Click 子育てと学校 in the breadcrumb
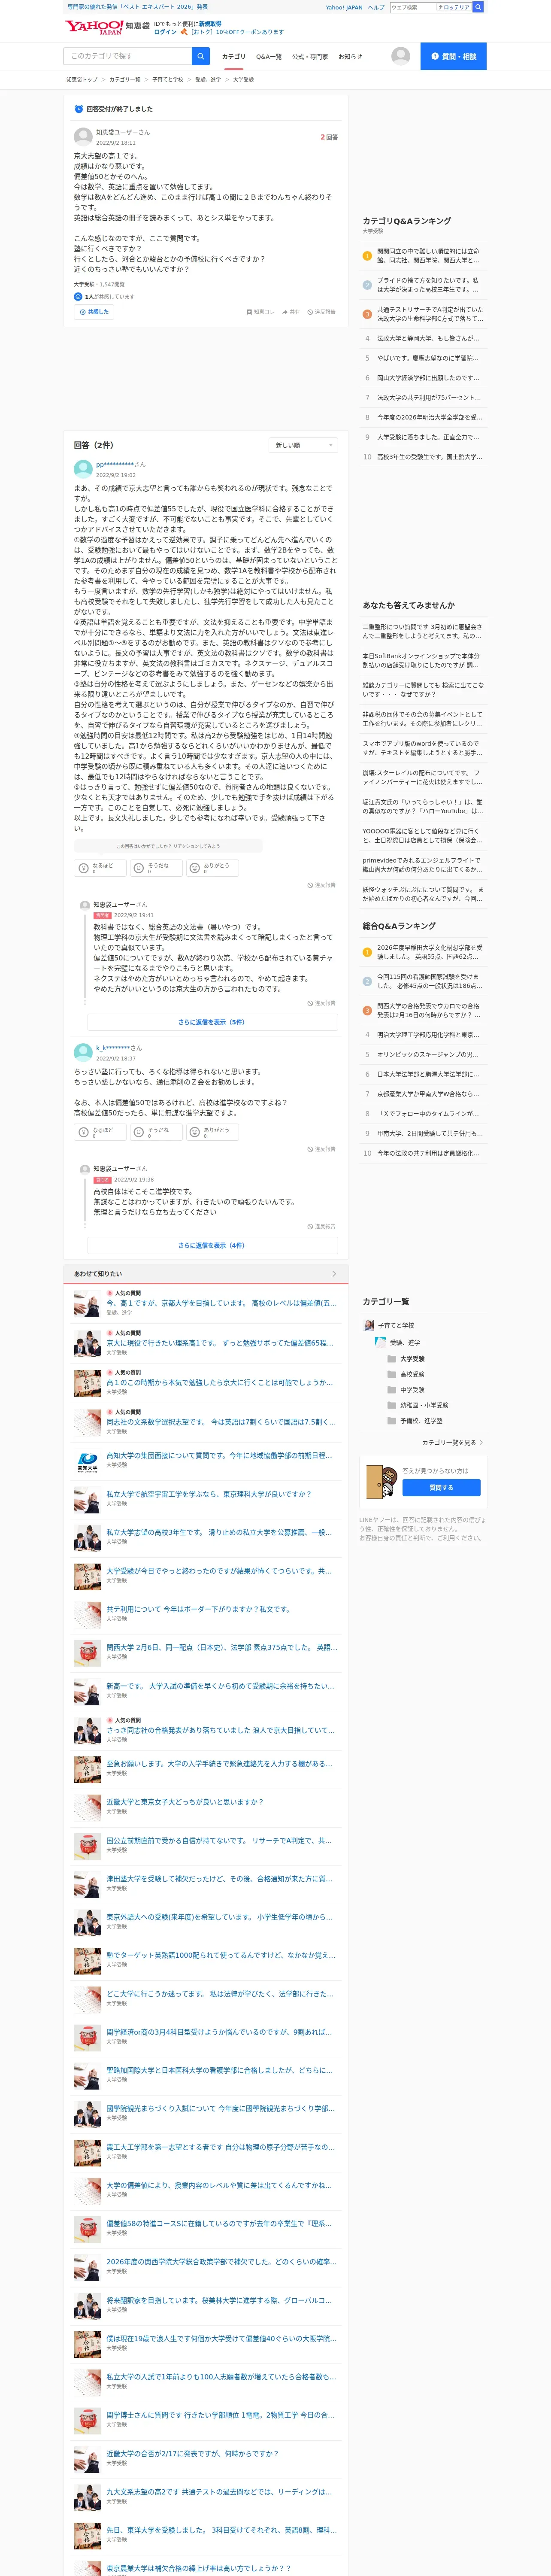Image resolution: width=551 pixels, height=2576 pixels. tap(168, 79)
